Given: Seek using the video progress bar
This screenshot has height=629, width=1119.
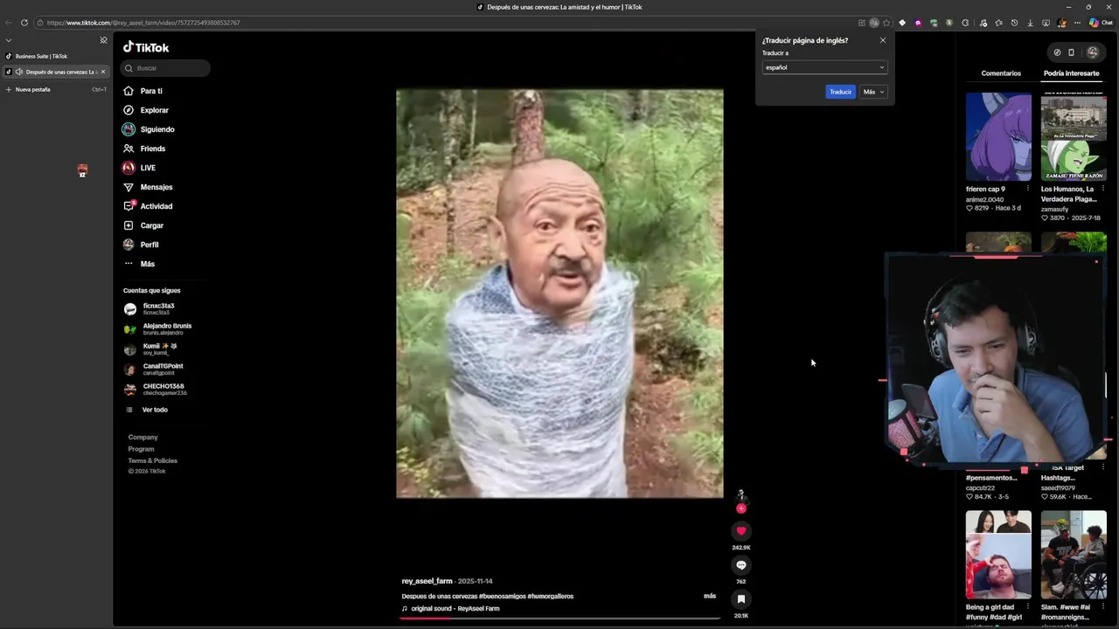Looking at the screenshot, I should [559, 618].
